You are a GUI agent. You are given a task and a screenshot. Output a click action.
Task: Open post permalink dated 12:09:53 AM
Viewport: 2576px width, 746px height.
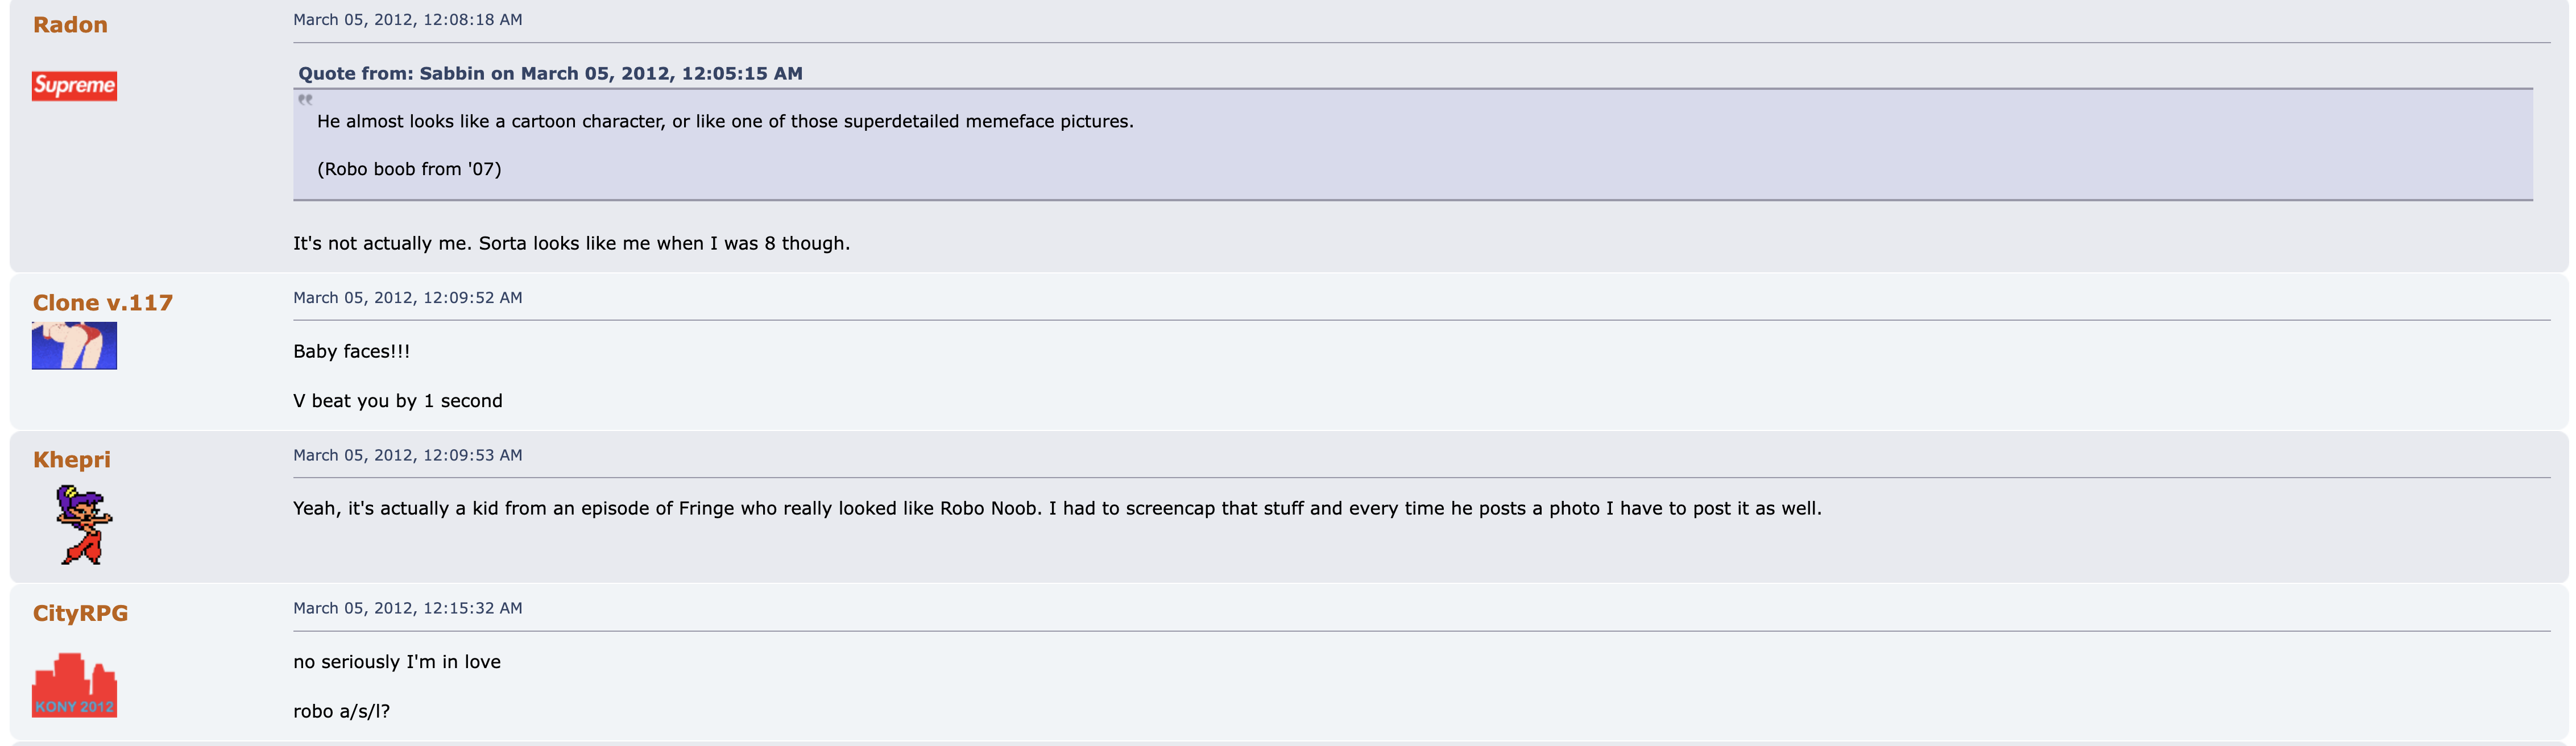407,455
